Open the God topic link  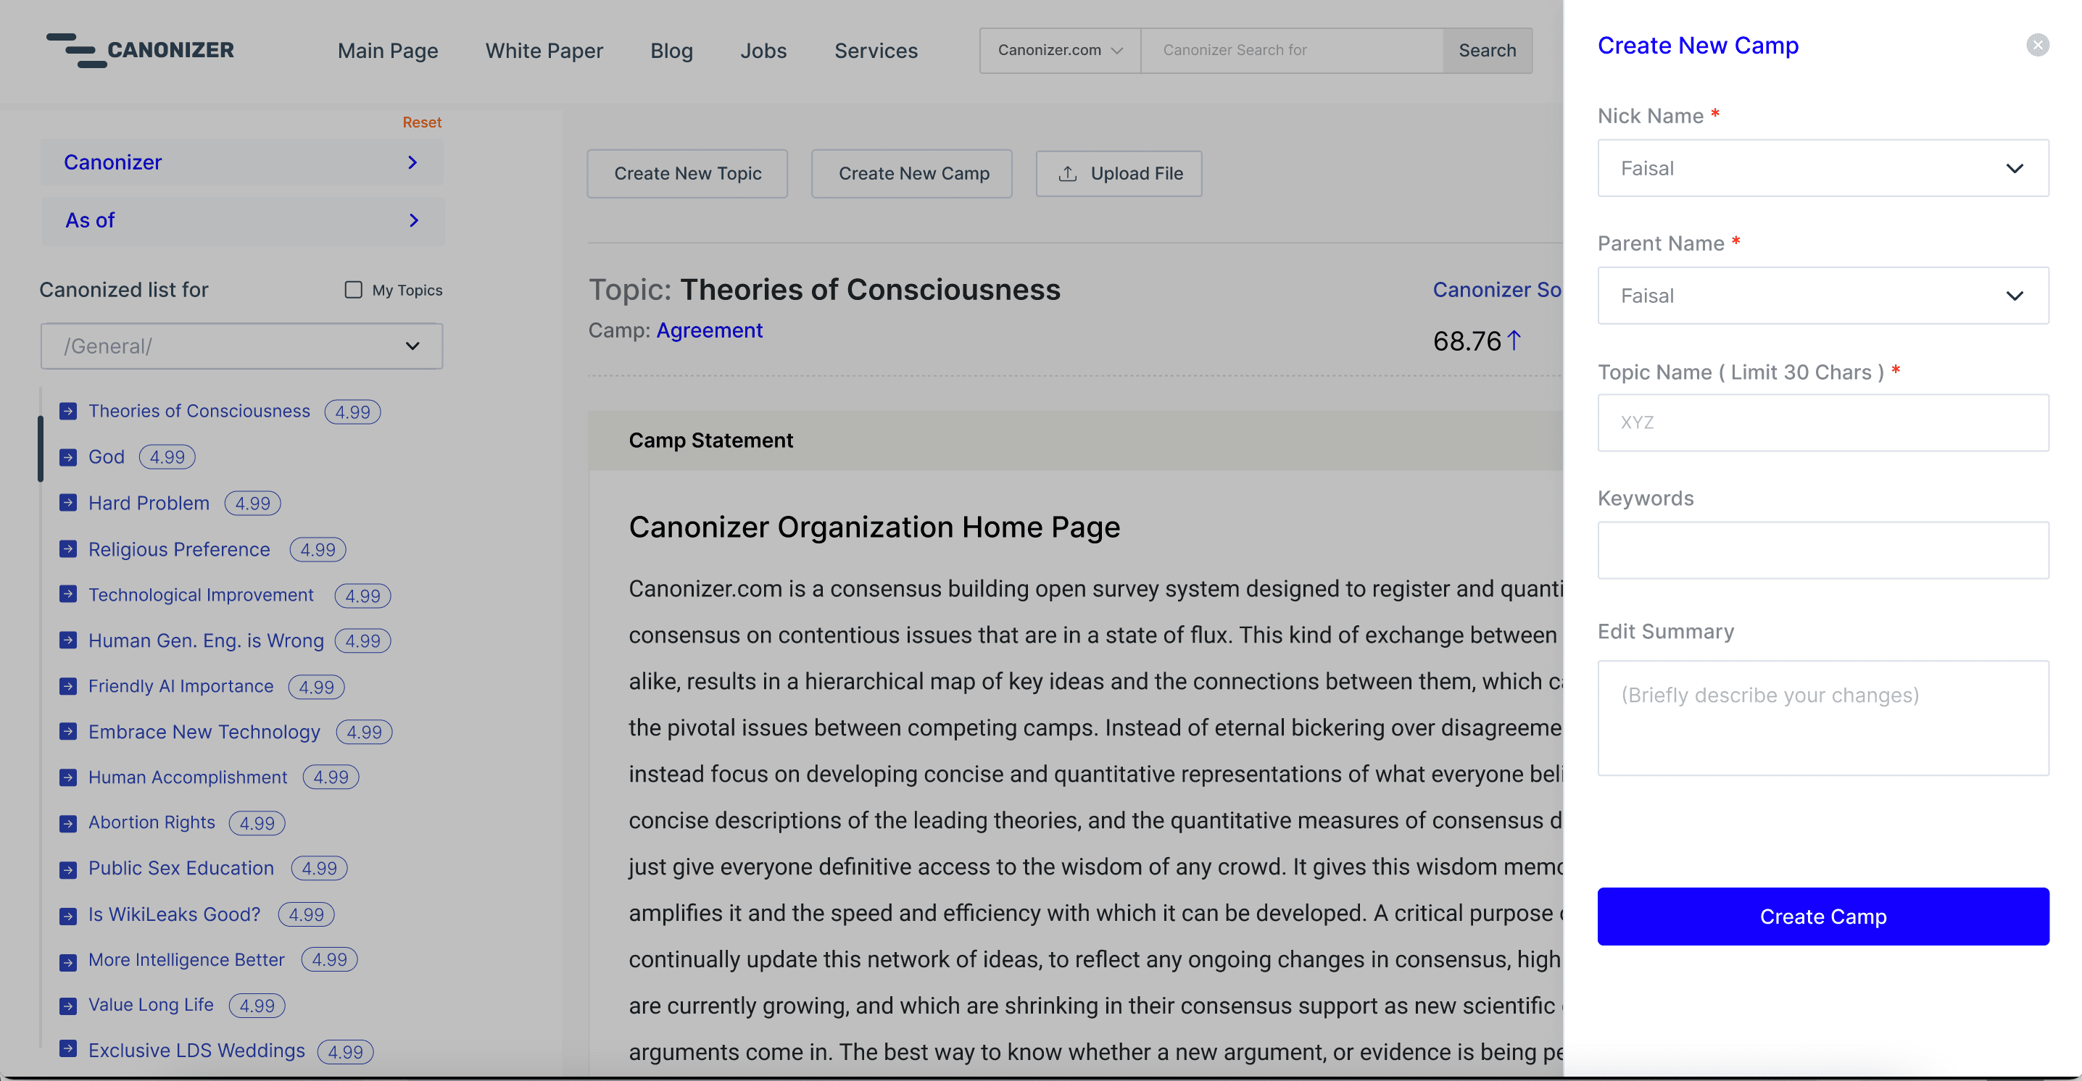107,457
